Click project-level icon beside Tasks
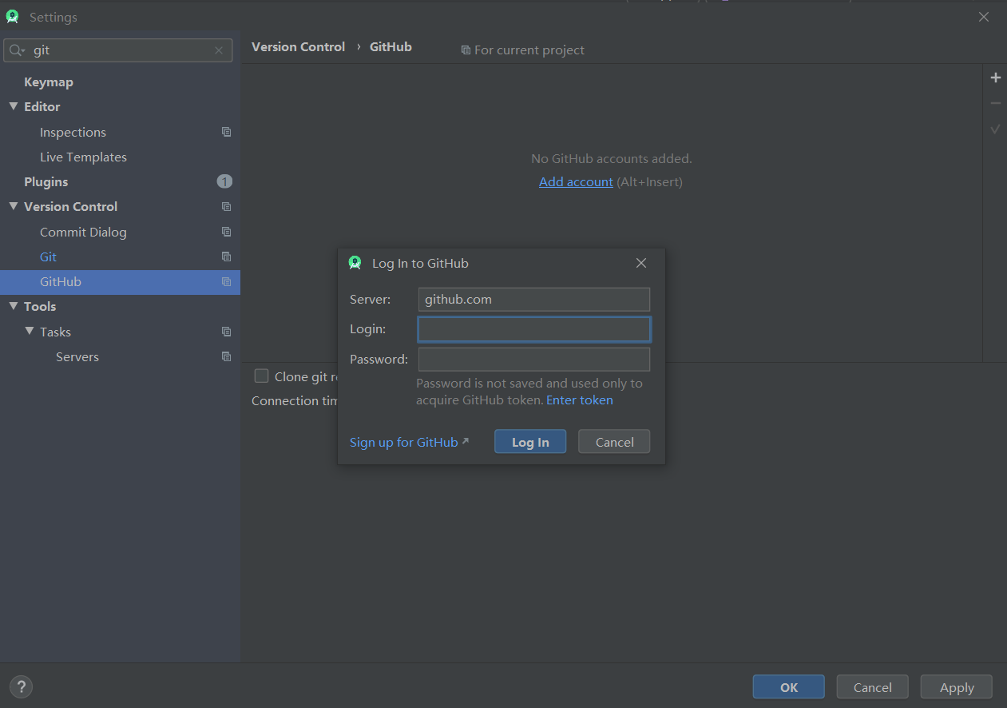 click(226, 332)
